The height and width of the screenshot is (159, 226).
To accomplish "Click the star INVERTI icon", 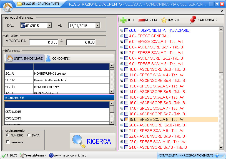I will (x=164, y=20).
